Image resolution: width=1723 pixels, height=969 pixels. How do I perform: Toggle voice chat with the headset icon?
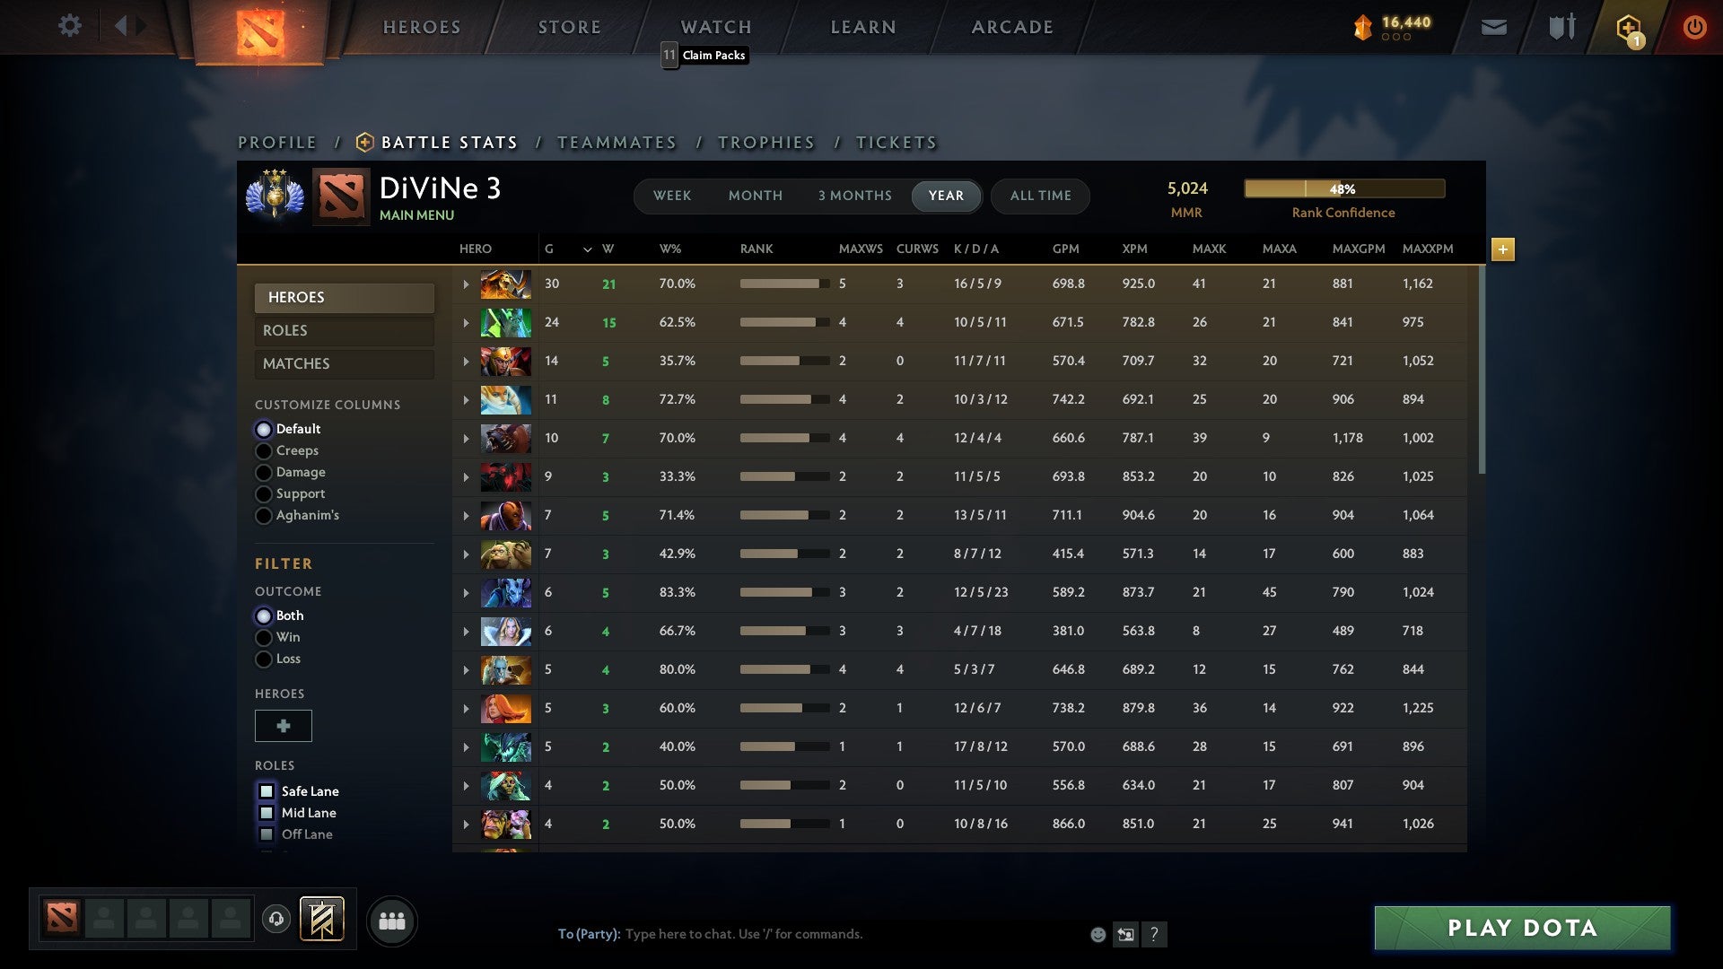click(276, 921)
